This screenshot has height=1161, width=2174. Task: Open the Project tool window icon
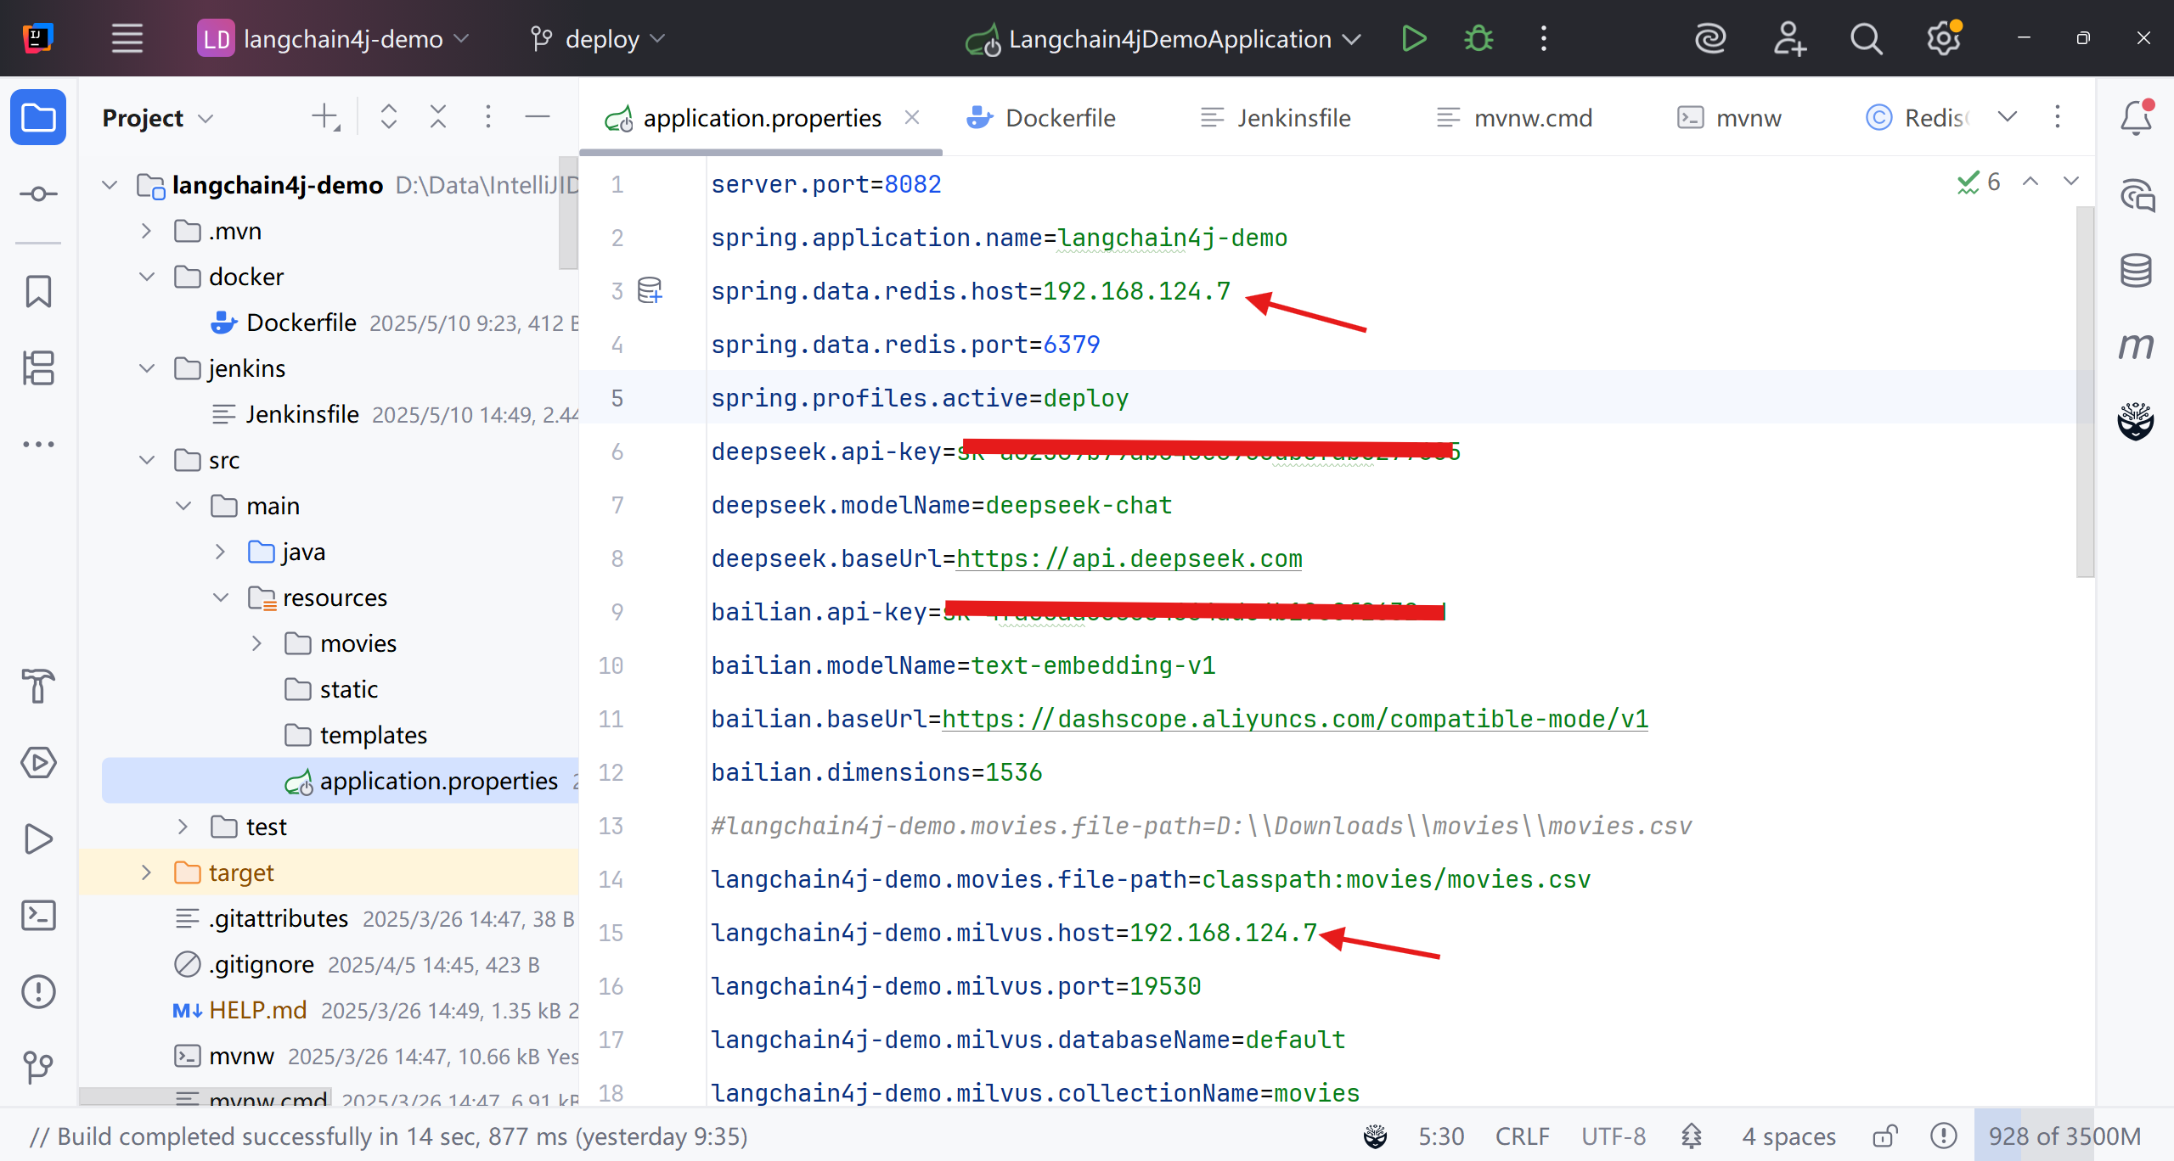coord(38,117)
